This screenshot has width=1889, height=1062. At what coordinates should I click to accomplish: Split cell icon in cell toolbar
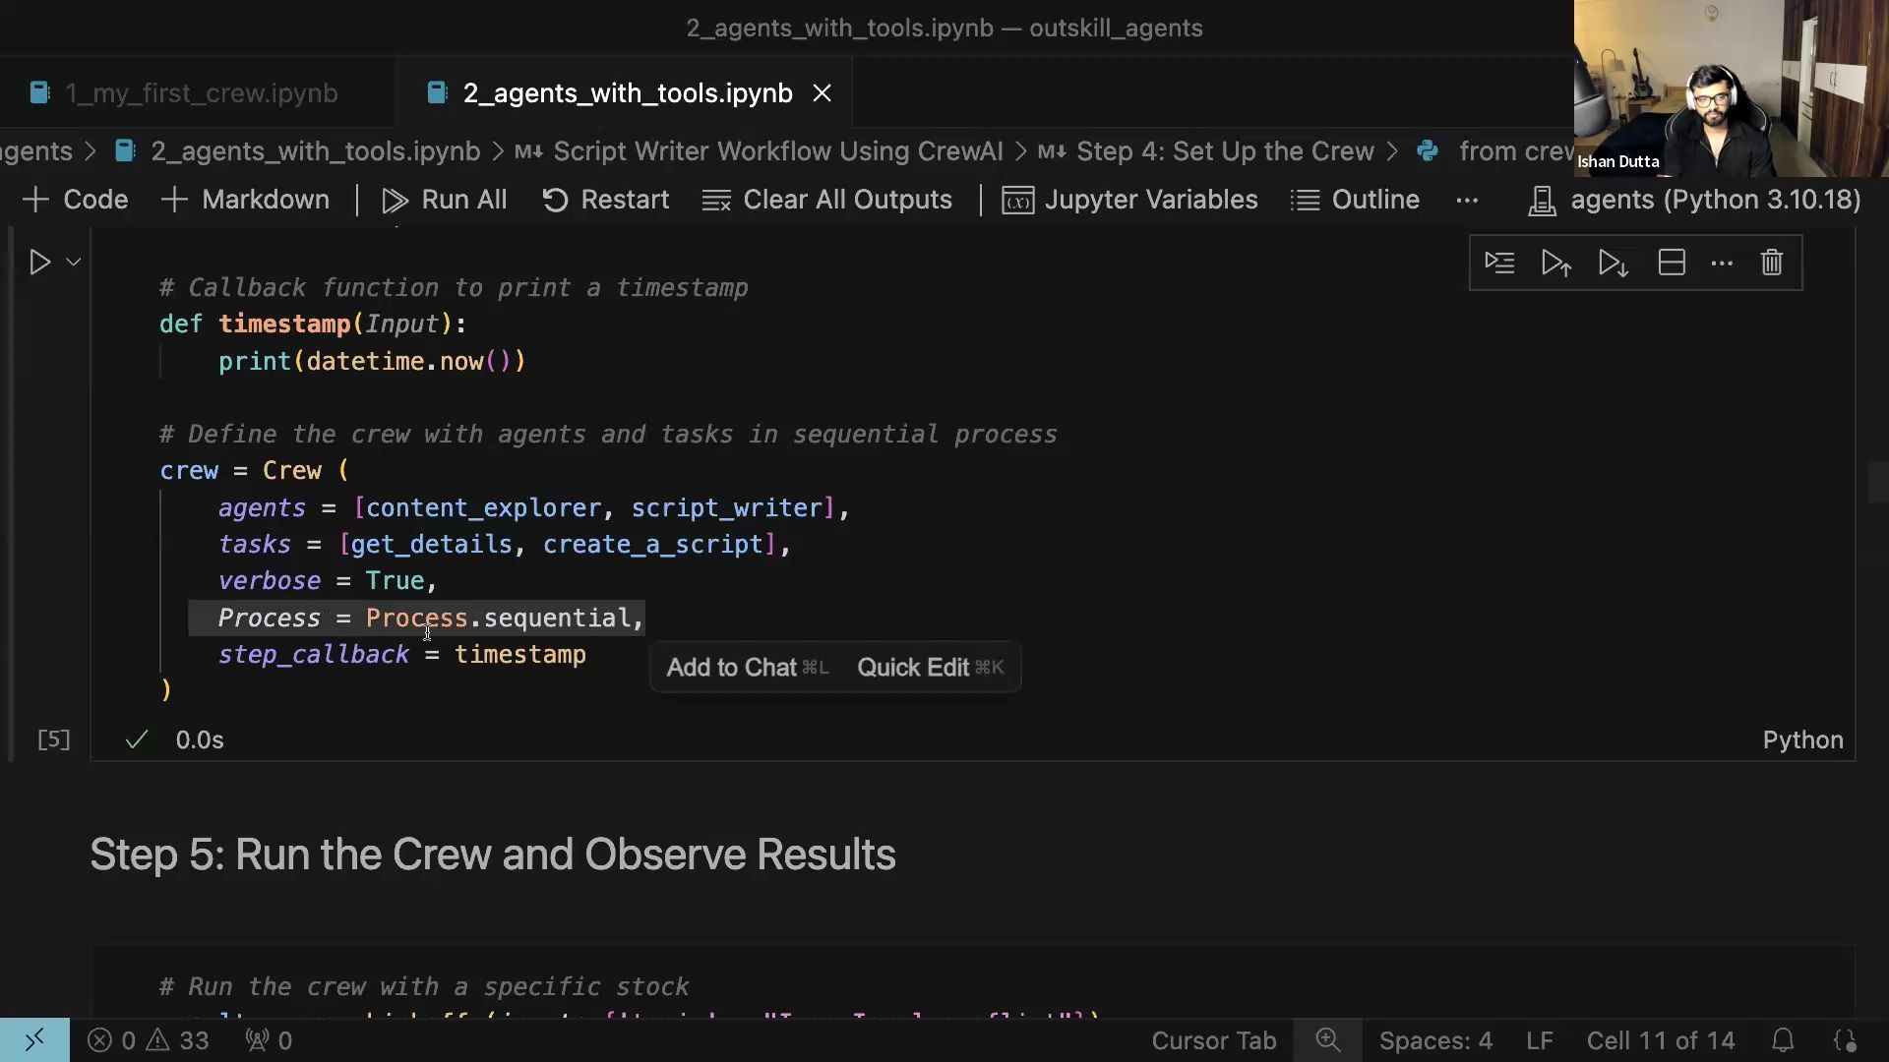pos(1672,263)
